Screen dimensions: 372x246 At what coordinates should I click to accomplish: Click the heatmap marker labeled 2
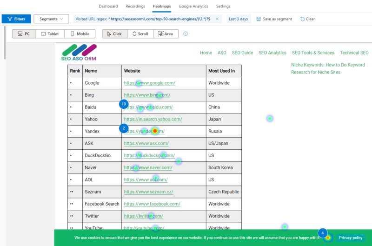(124, 128)
